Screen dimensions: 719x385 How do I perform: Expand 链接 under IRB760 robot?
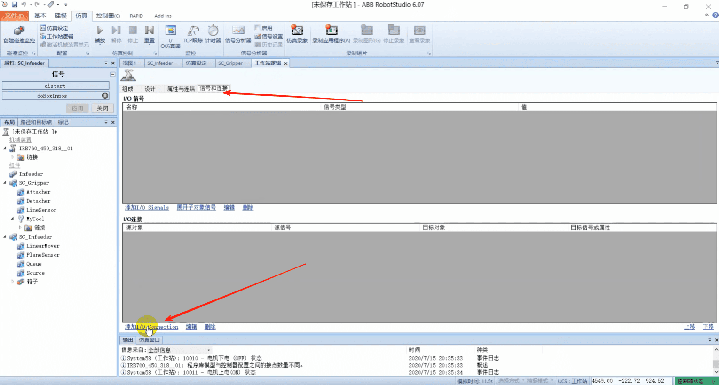[x=13, y=157]
